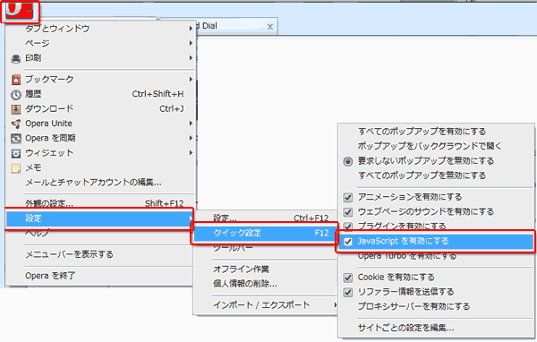Open メモ menu item

pos(100,167)
